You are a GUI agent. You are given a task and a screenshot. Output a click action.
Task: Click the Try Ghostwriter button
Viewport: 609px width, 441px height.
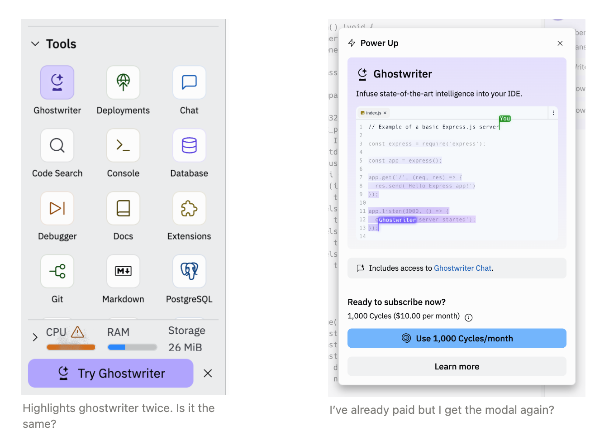point(111,373)
